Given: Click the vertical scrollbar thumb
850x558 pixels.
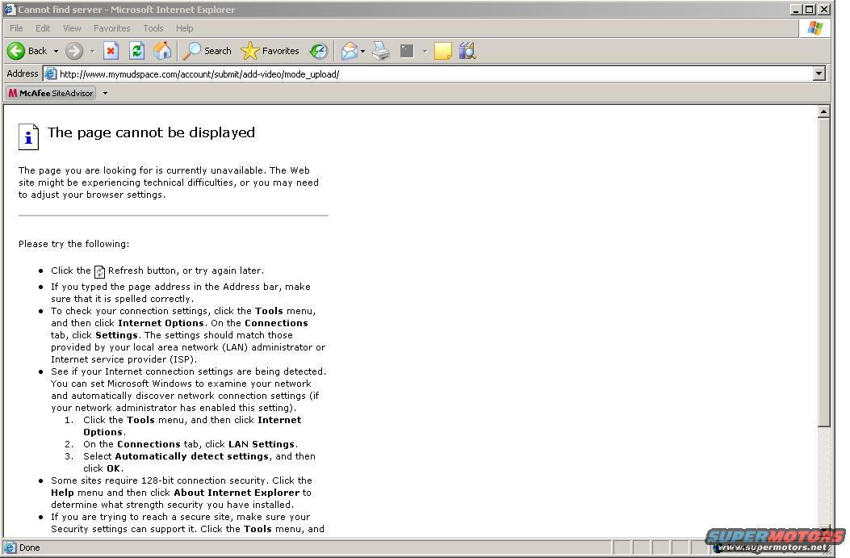Looking at the screenshot, I should click(823, 273).
